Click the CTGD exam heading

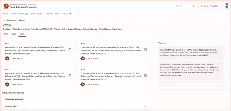(x=7, y=25)
